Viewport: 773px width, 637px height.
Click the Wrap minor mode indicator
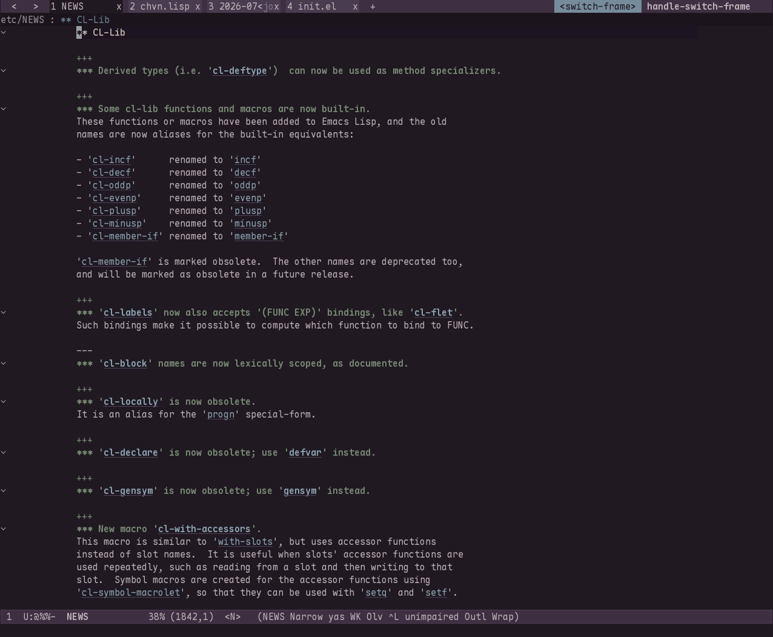pyautogui.click(x=502, y=616)
